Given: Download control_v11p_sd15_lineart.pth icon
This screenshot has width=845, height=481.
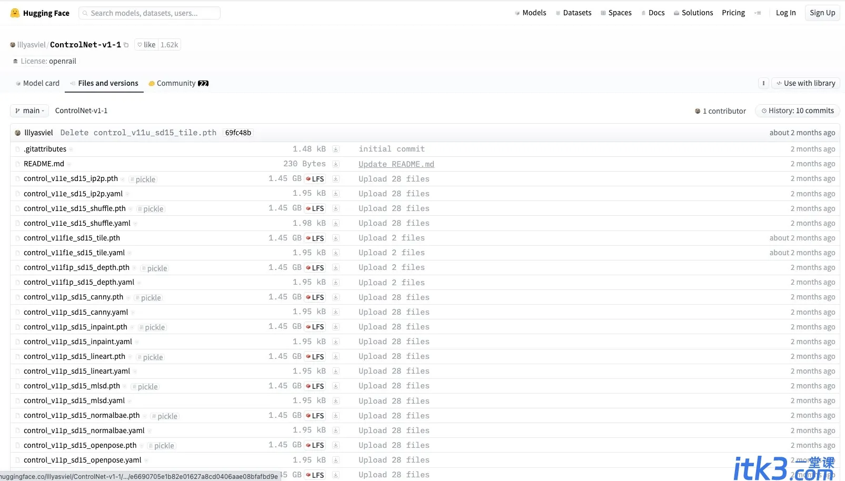Looking at the screenshot, I should 335,356.
